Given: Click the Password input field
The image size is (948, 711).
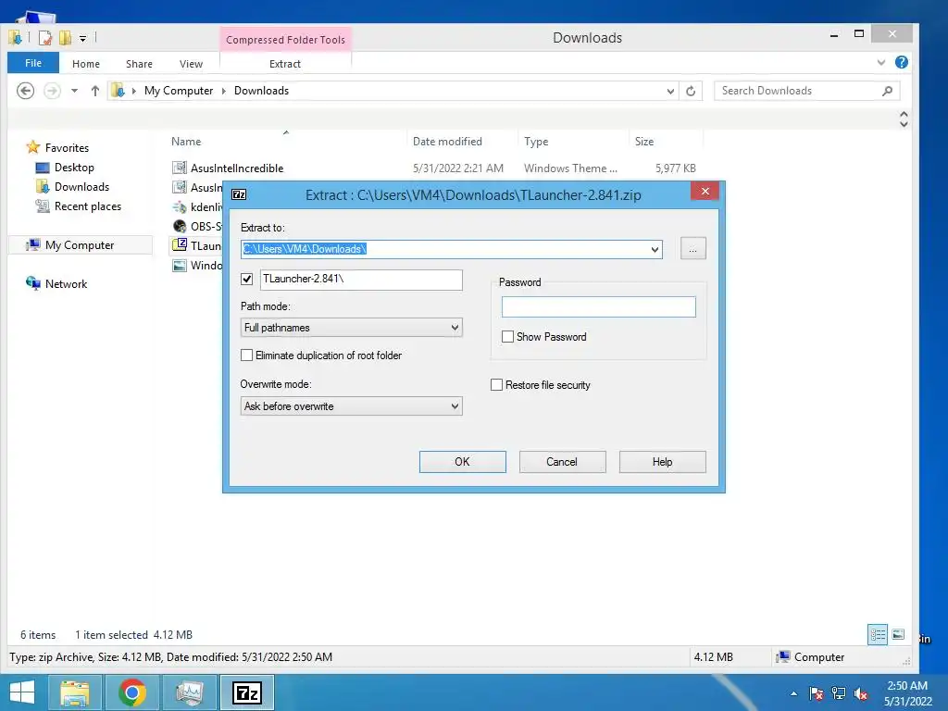Looking at the screenshot, I should pos(599,307).
